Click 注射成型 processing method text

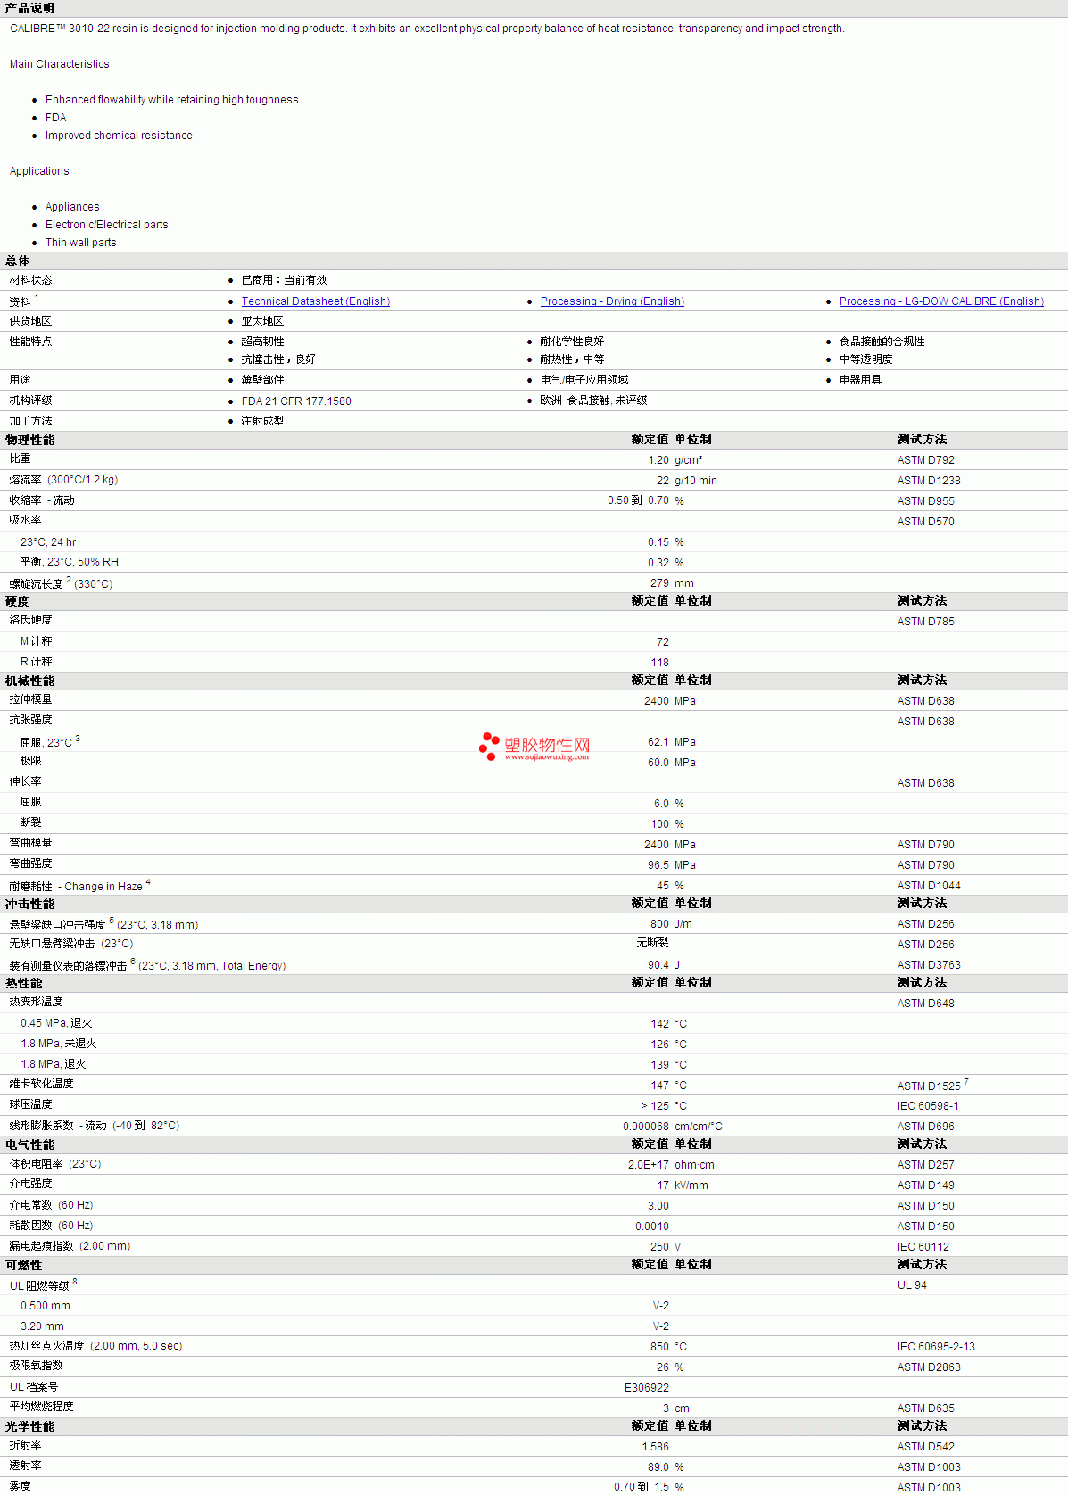coord(262,421)
